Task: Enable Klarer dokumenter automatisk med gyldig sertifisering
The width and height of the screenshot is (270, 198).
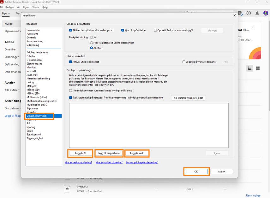Action: coord(70,90)
